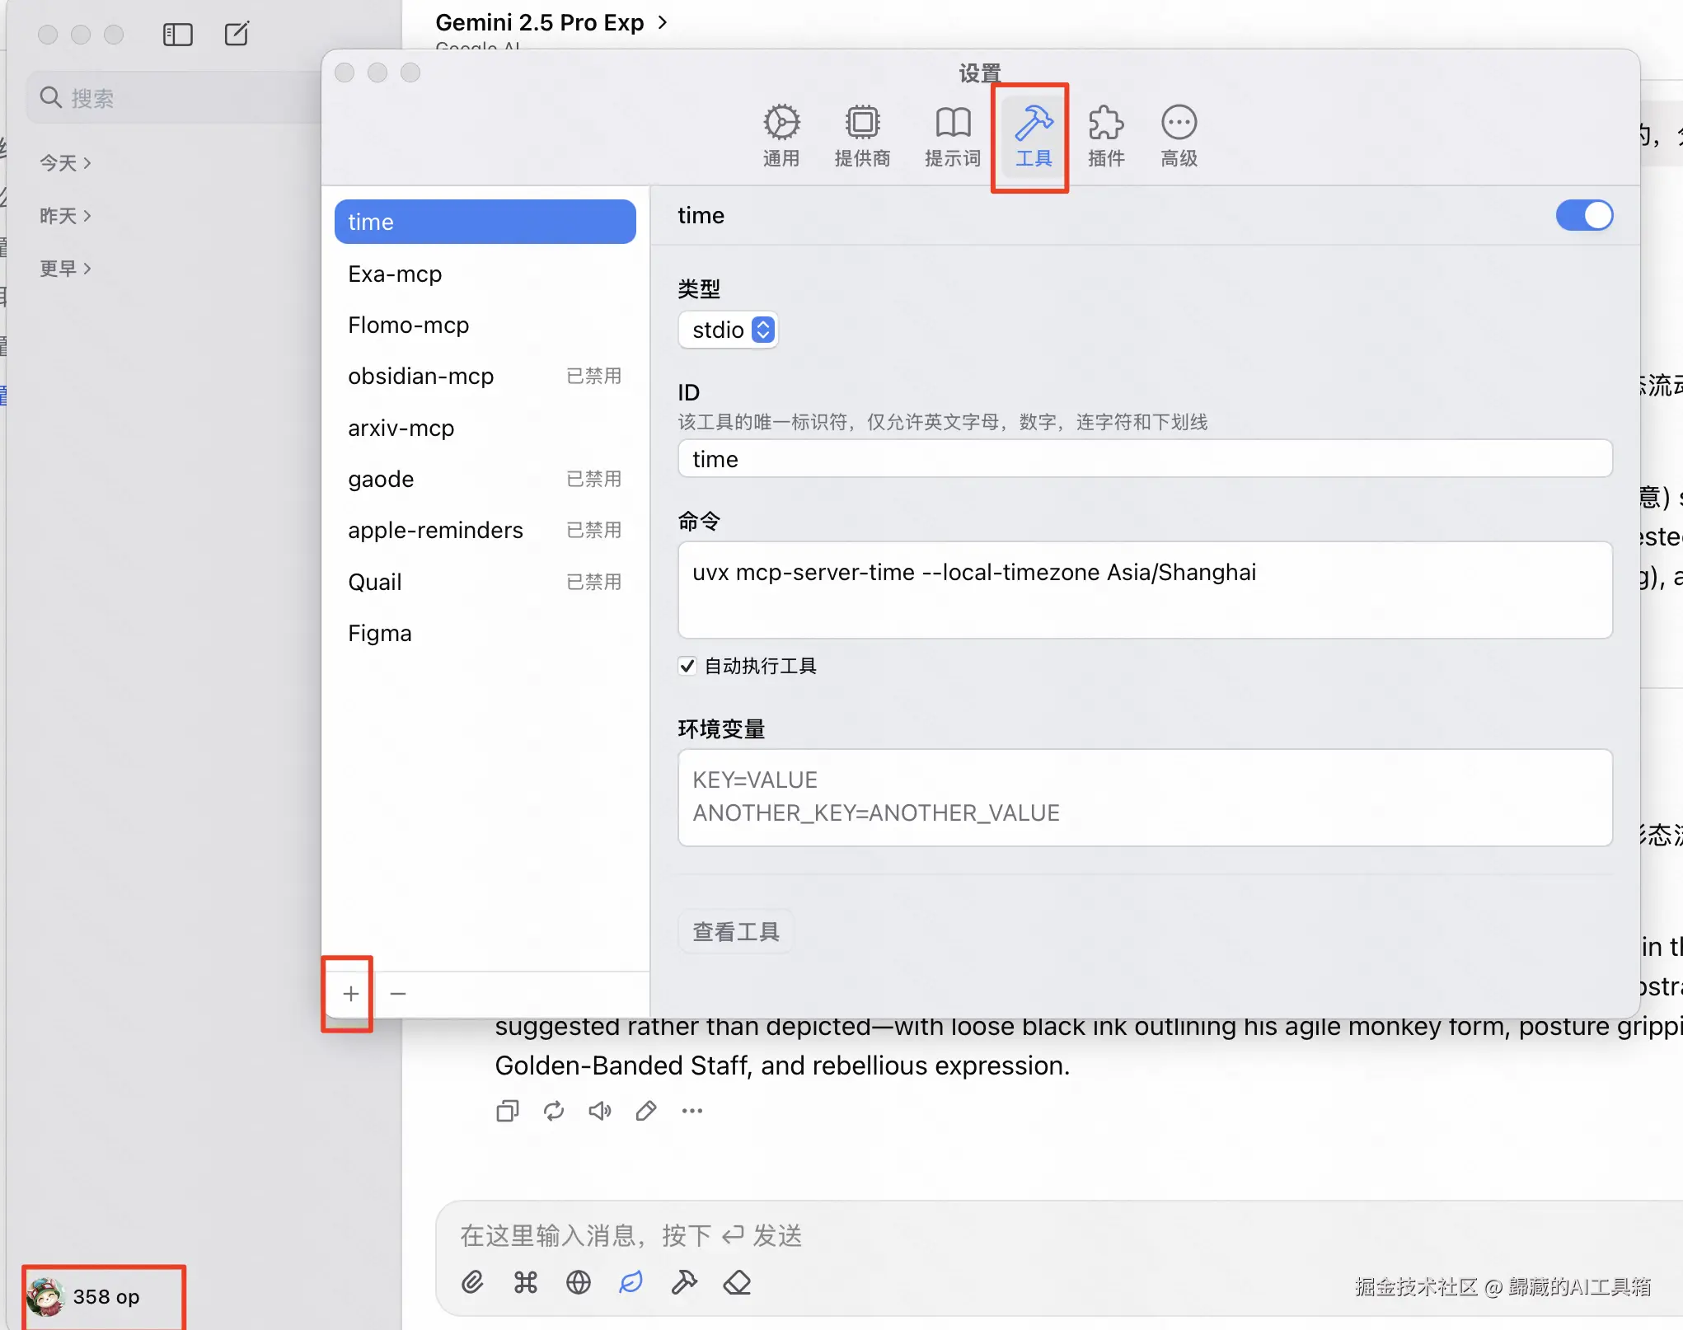Click the eraser clear context icon

(737, 1282)
